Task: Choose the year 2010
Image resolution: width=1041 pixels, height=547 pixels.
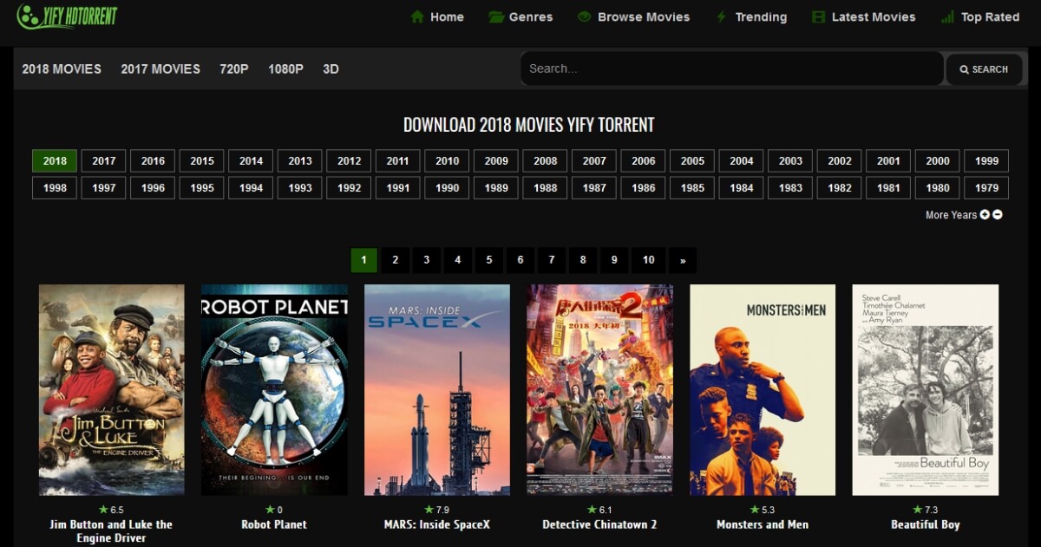Action: (x=447, y=161)
